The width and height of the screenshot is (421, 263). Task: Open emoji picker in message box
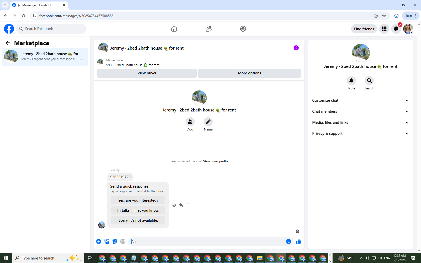(289, 241)
